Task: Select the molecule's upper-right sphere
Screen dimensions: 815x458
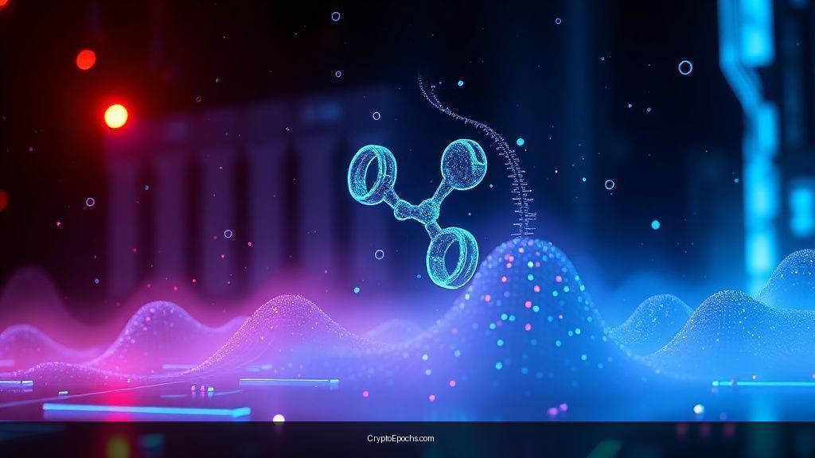Action: coord(463,162)
